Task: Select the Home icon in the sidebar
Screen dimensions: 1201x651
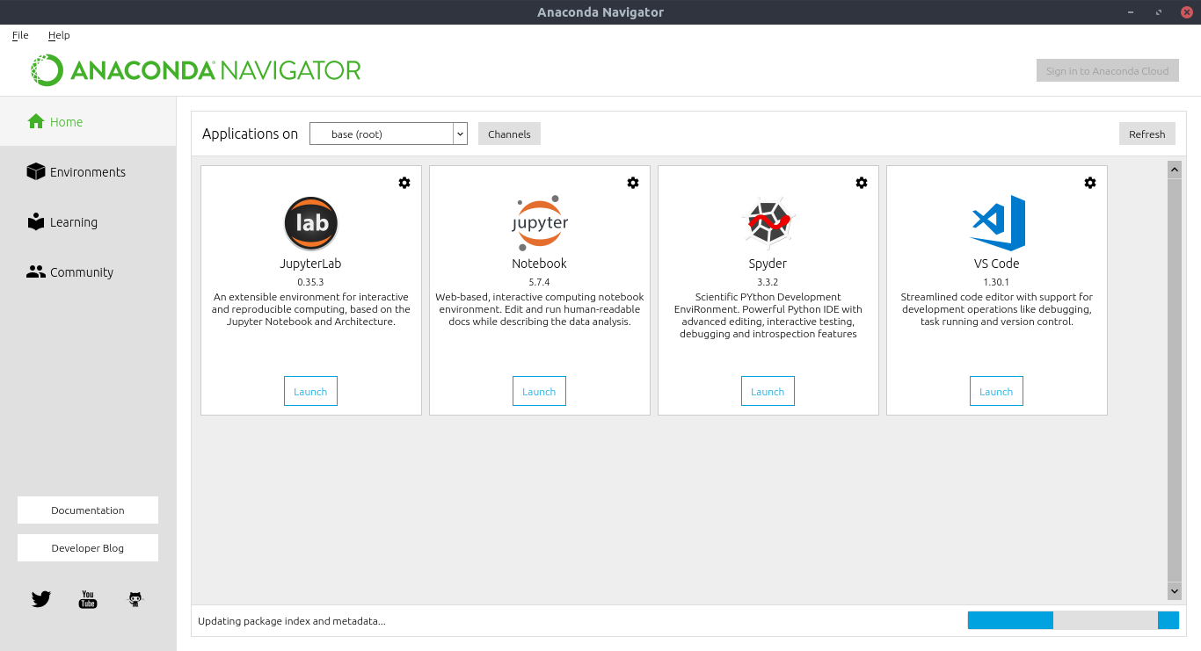Action: (35, 121)
